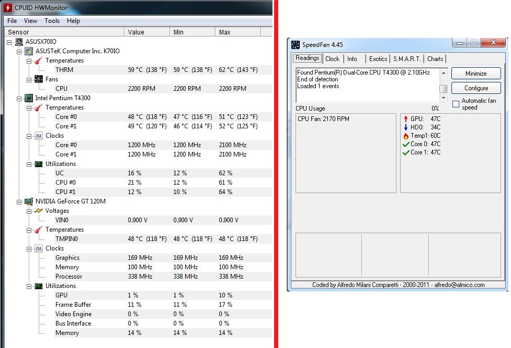
Task: Select the UC utilization row
Action: (x=164, y=173)
